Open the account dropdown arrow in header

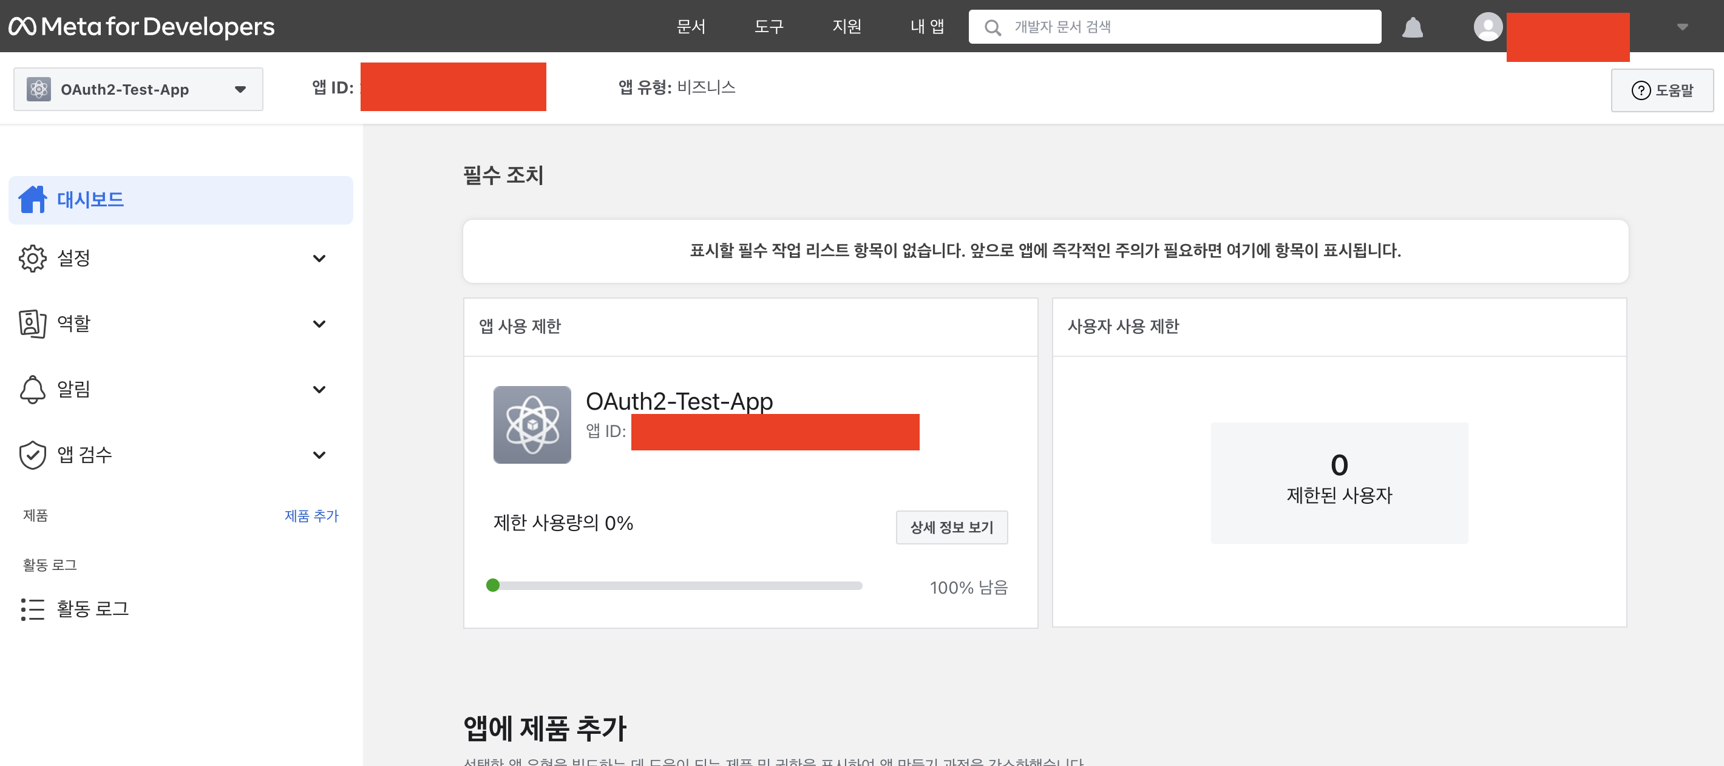click(x=1682, y=27)
